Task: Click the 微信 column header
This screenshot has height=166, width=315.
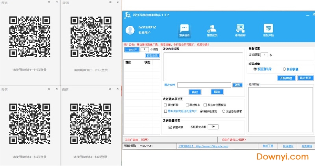Action: click(x=128, y=62)
